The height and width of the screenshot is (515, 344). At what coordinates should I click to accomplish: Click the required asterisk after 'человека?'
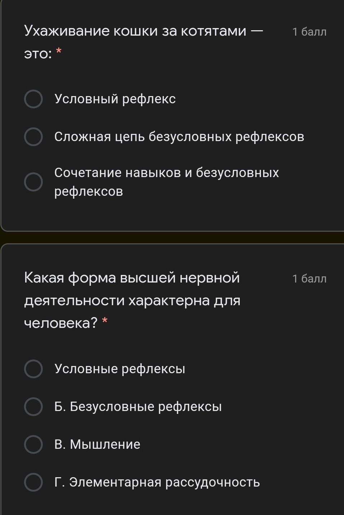pos(105,321)
